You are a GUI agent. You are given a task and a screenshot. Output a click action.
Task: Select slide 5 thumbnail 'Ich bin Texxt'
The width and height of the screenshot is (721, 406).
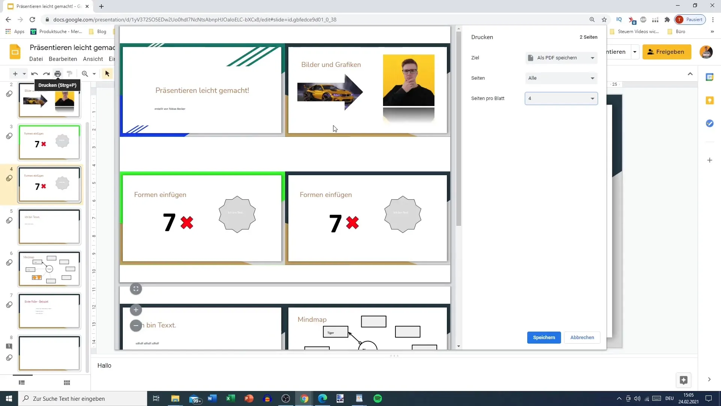click(x=49, y=227)
